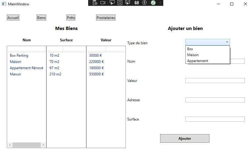Click the camera recording icon in debug toolbar

(x=103, y=3)
